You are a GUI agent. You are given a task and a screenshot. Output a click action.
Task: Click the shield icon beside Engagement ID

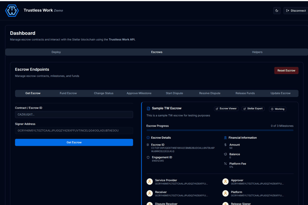148,157
